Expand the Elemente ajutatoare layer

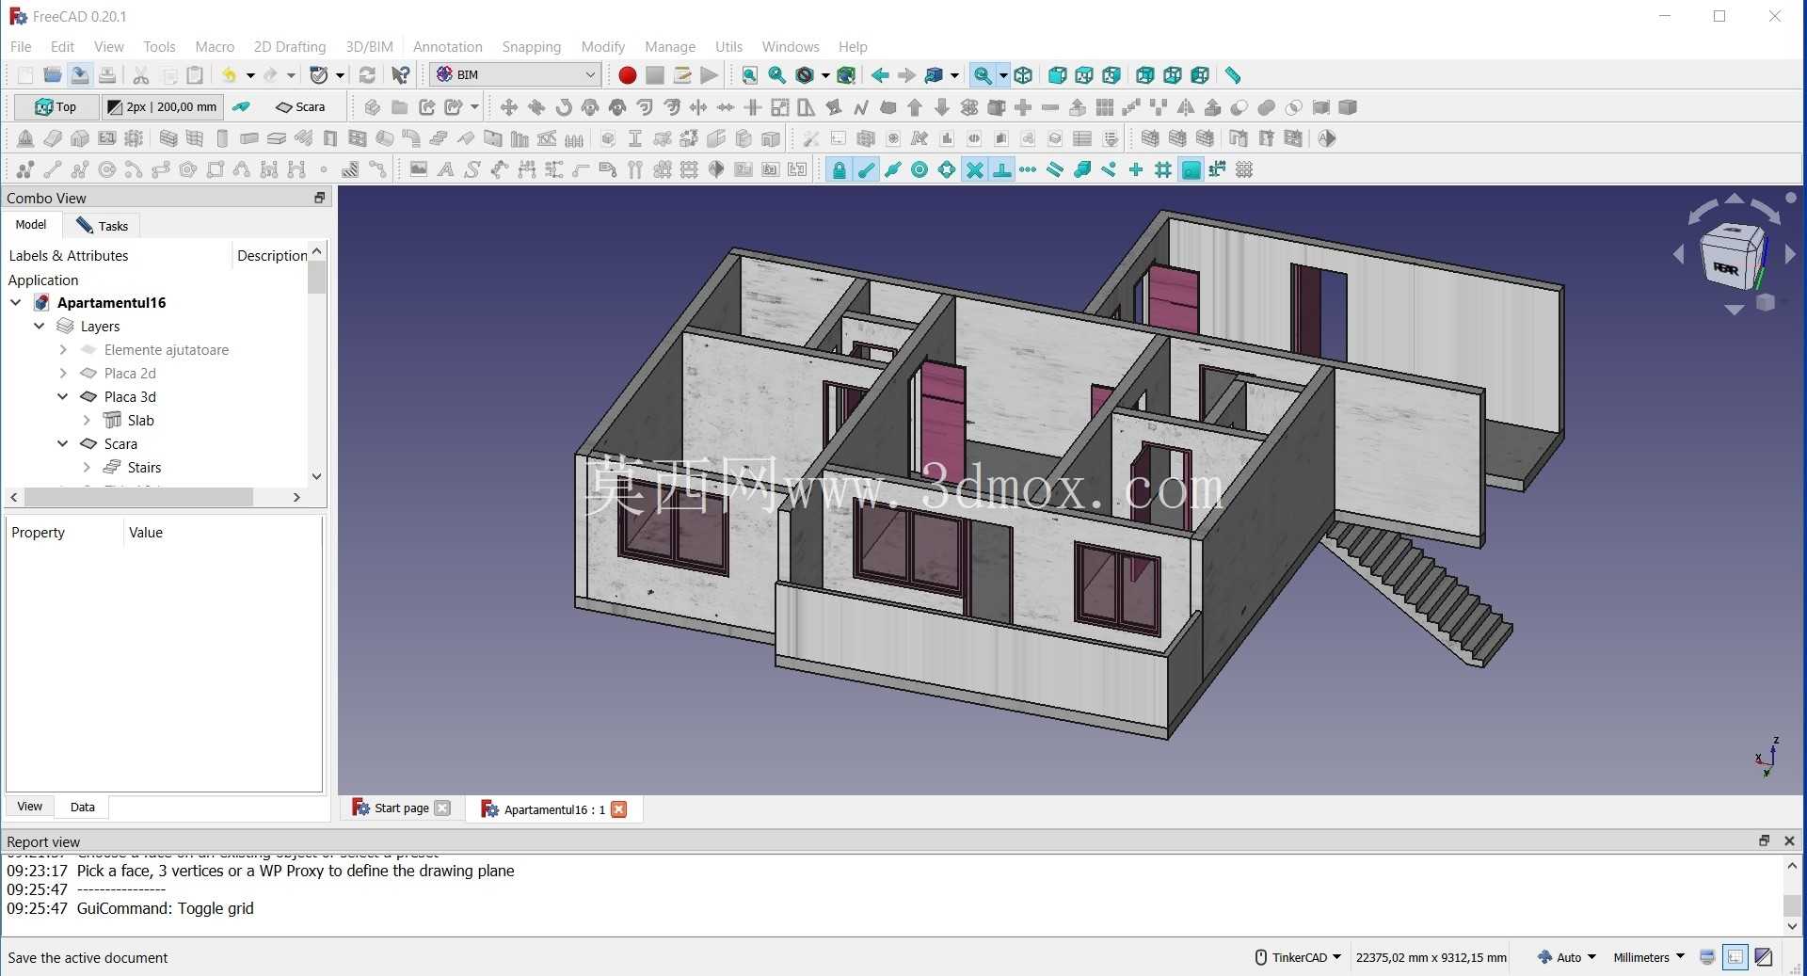(x=63, y=349)
